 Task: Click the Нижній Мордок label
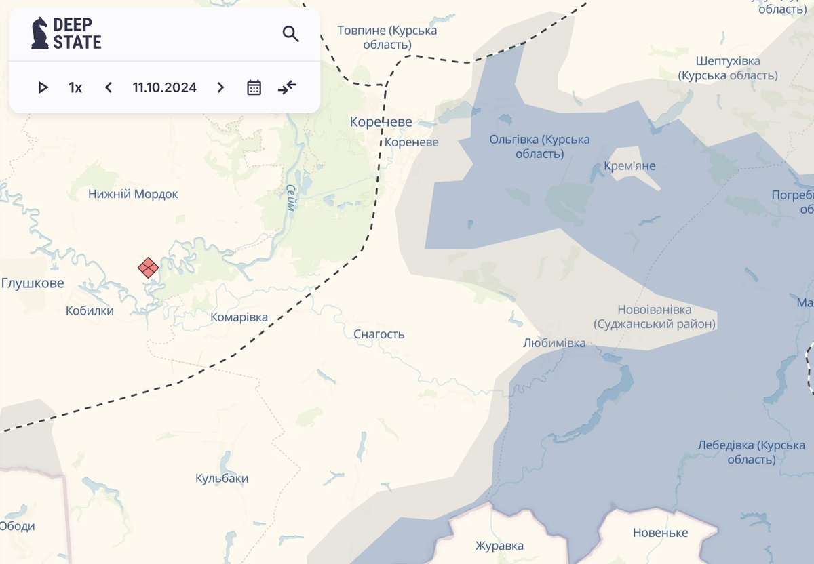click(133, 195)
